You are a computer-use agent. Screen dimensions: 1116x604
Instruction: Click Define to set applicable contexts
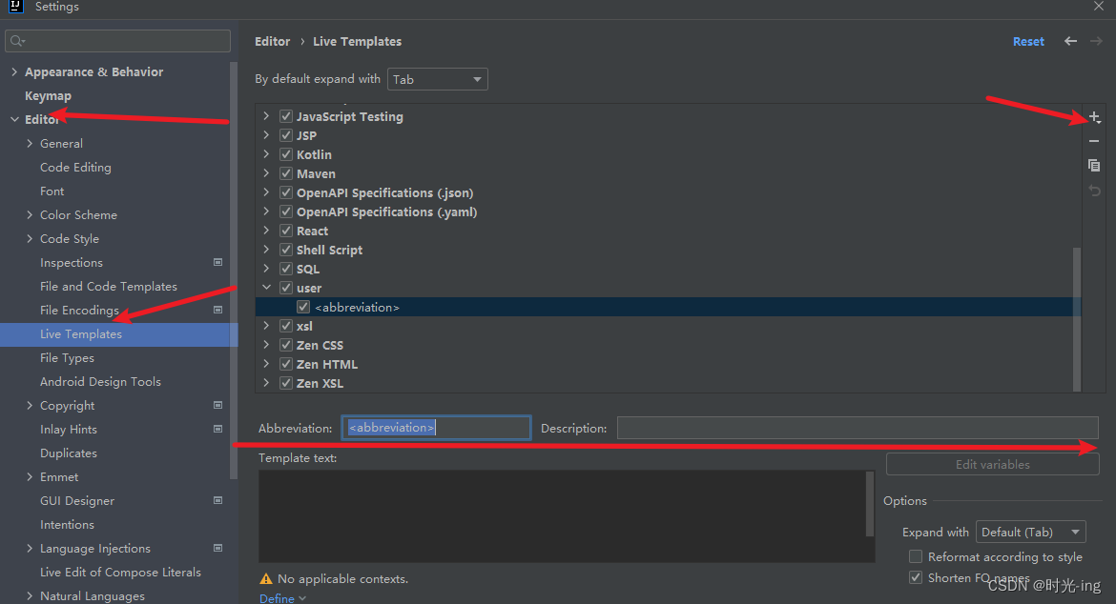coord(278,598)
